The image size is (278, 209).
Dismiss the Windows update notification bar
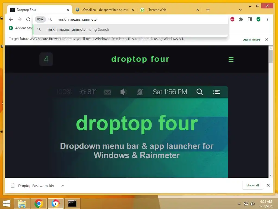pyautogui.click(x=267, y=39)
